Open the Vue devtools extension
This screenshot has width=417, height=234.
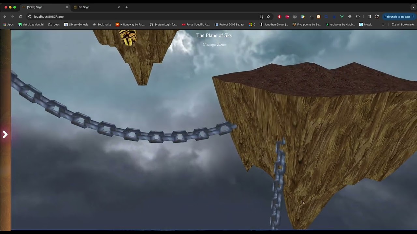pyautogui.click(x=342, y=17)
